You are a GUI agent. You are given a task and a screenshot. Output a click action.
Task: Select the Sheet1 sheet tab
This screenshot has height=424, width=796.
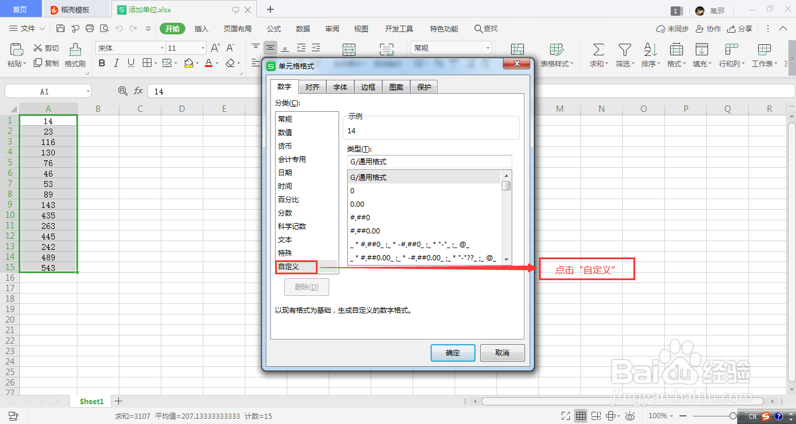(91, 401)
